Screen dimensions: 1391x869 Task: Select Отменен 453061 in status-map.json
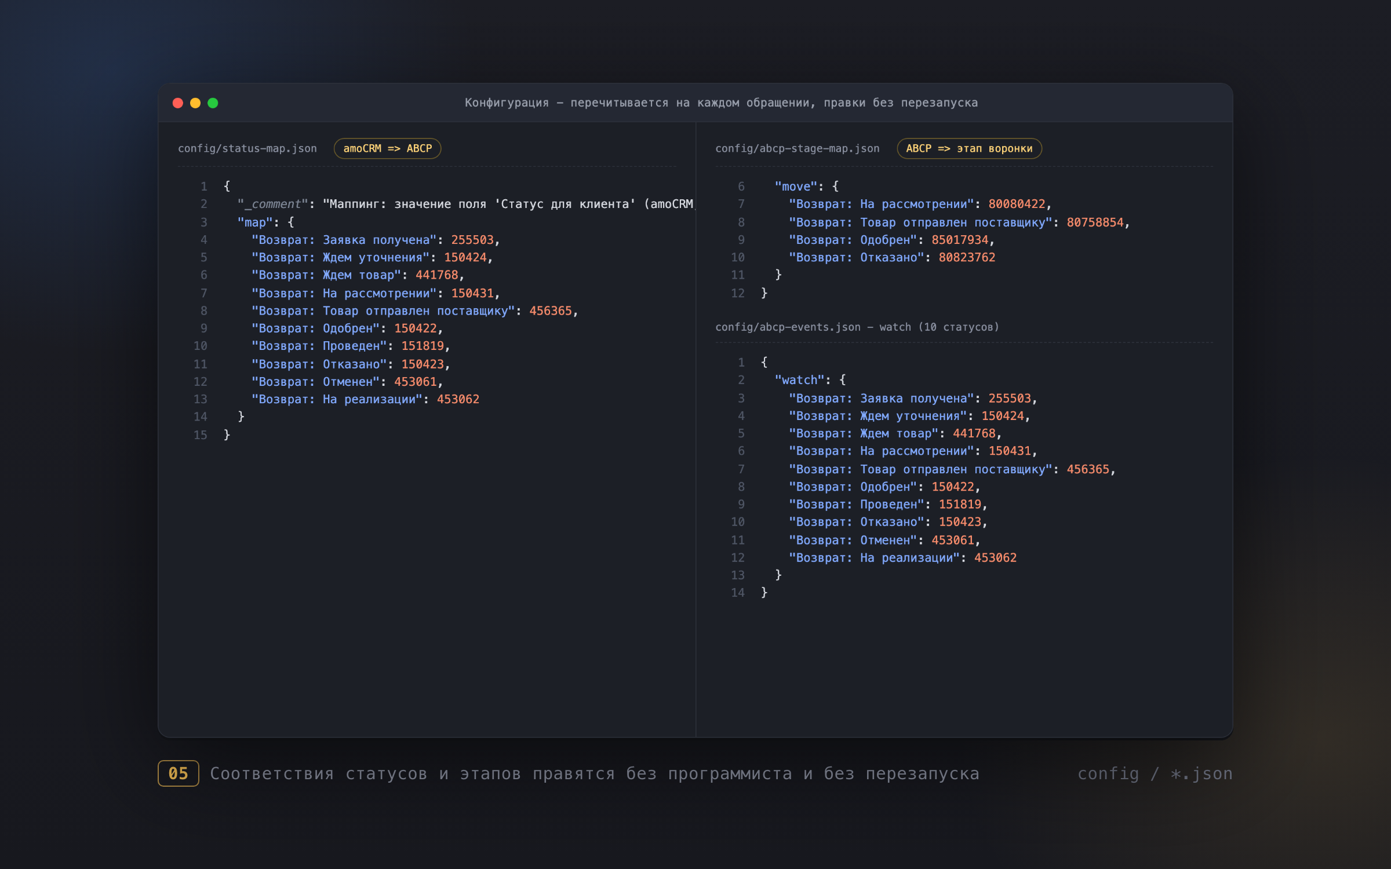[x=347, y=381]
